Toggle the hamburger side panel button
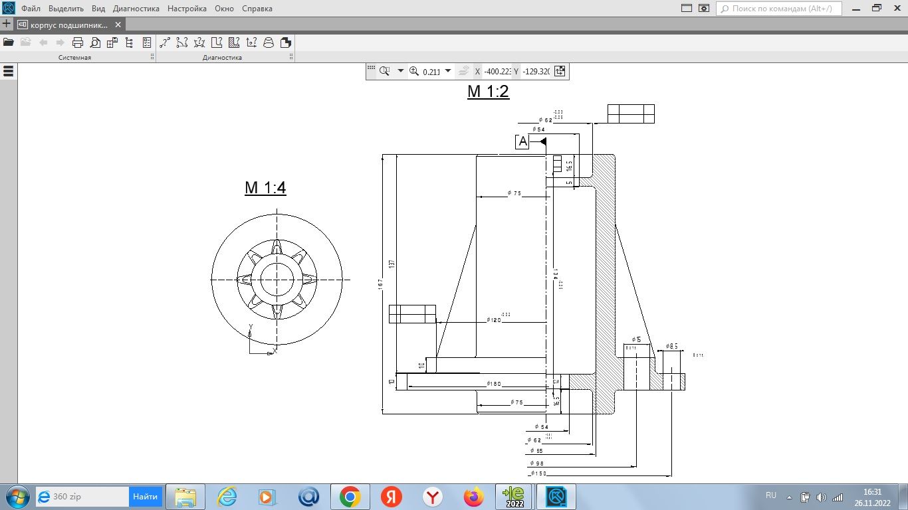This screenshot has width=908, height=510. (x=9, y=71)
